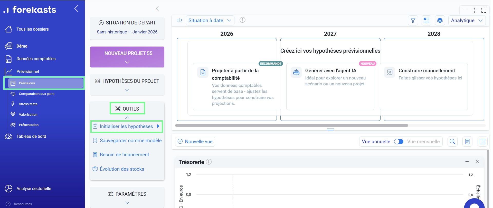Collapse the forekasts sidebar with the chevron
The height and width of the screenshot is (208, 493).
[76, 8]
